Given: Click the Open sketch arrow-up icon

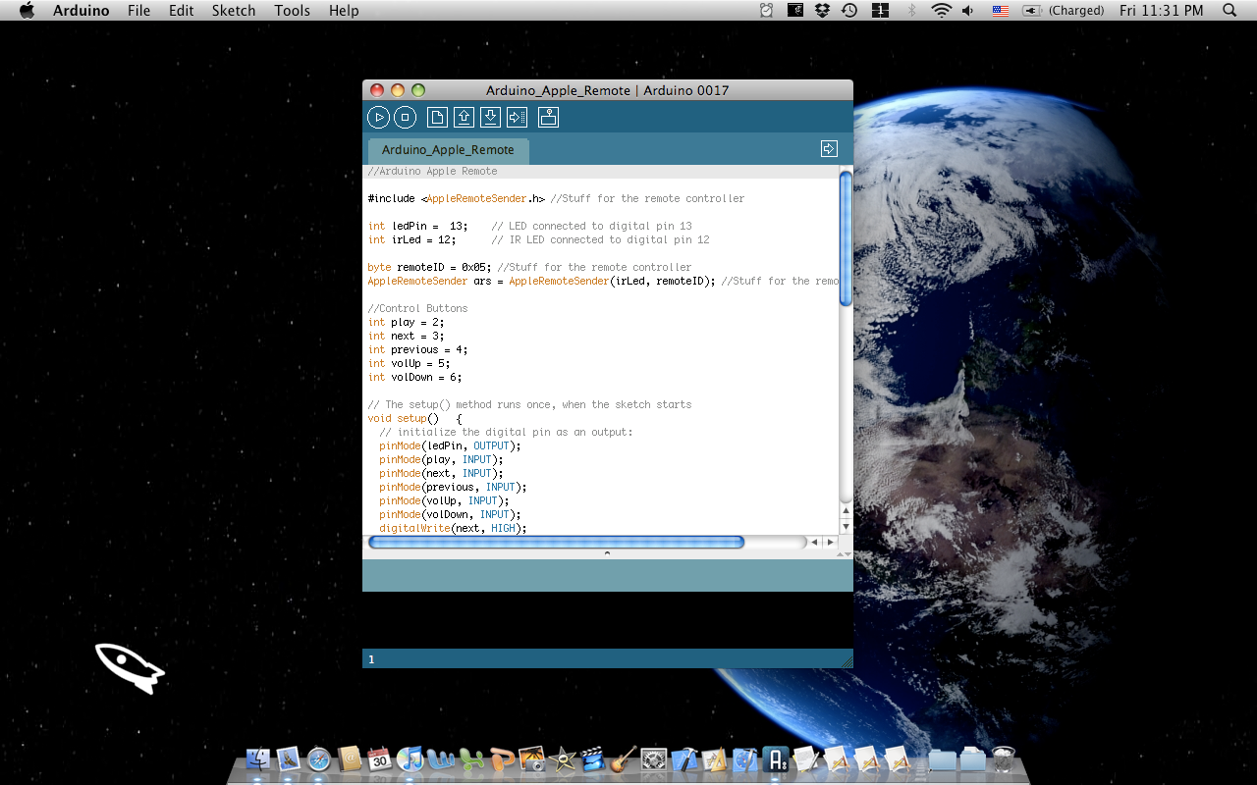Looking at the screenshot, I should click(x=464, y=118).
